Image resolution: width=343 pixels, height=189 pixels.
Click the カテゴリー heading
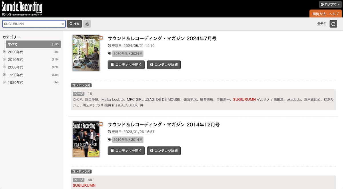click(11, 37)
